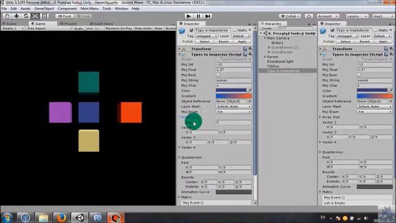396x223 pixels.
Task: Toggle Mute Audio in Game view
Action: tap(143, 28)
